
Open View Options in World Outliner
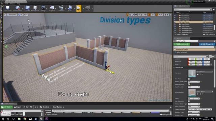[209, 34]
